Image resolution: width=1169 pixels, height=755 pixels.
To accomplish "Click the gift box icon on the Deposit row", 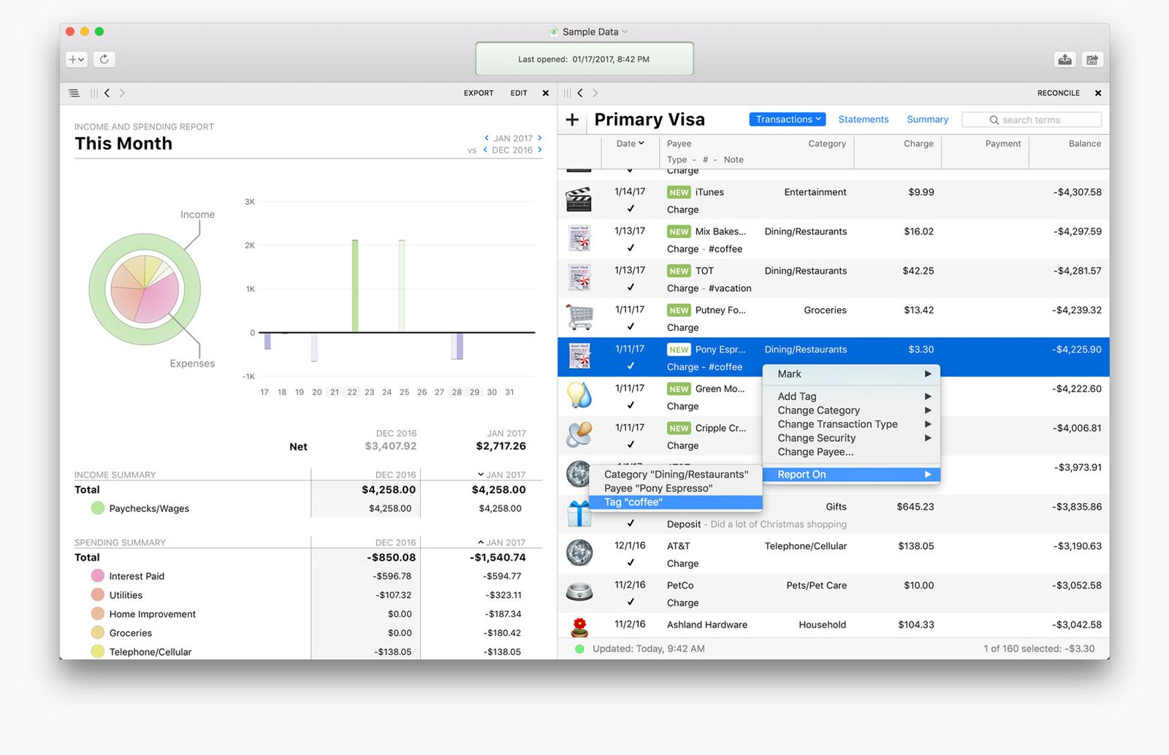I will pos(579,513).
